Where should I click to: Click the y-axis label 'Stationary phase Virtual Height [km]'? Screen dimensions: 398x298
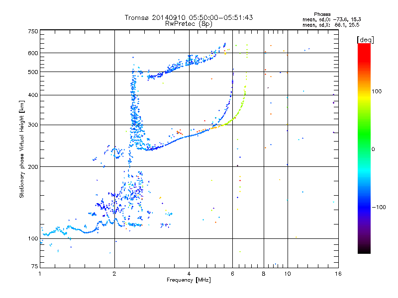(21, 149)
